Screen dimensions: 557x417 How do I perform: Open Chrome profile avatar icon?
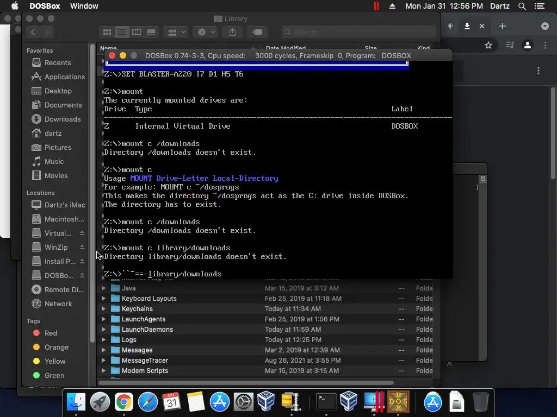(528, 45)
